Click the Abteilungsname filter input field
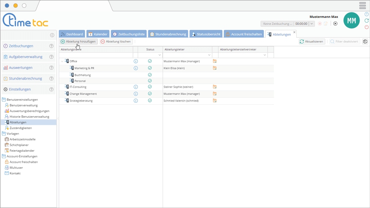 tap(96, 55)
